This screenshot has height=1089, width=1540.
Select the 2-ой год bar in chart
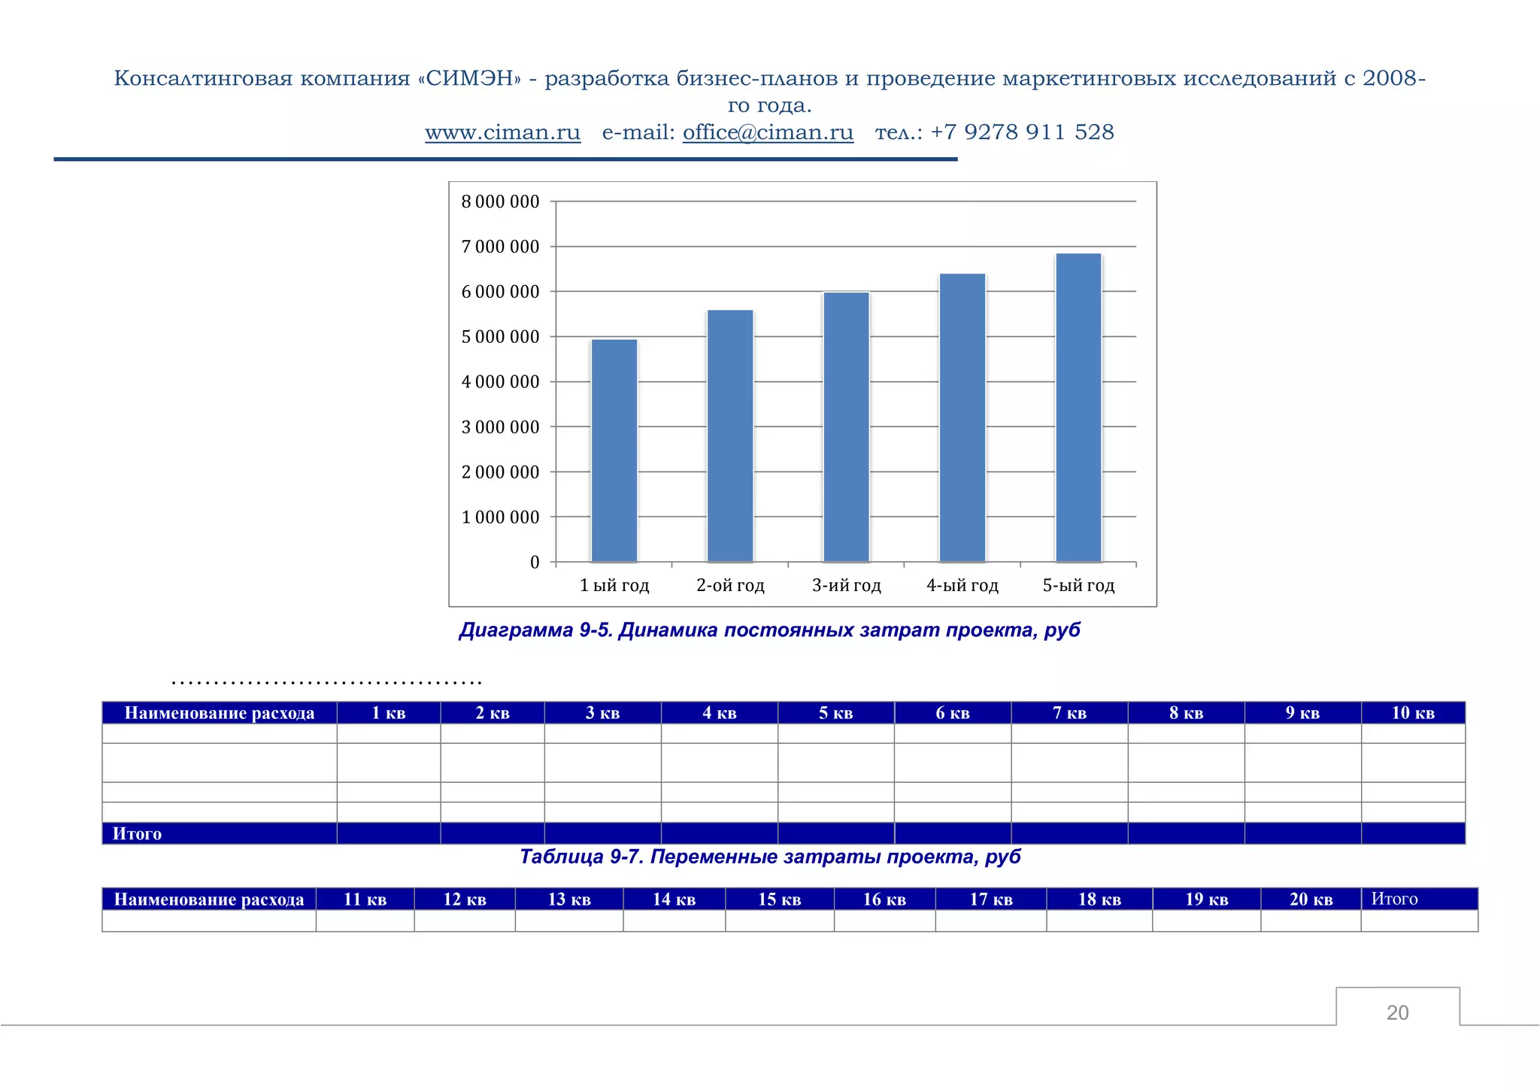click(730, 435)
